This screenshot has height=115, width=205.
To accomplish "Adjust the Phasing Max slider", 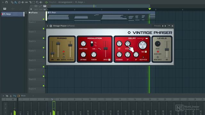I will click(58, 43).
